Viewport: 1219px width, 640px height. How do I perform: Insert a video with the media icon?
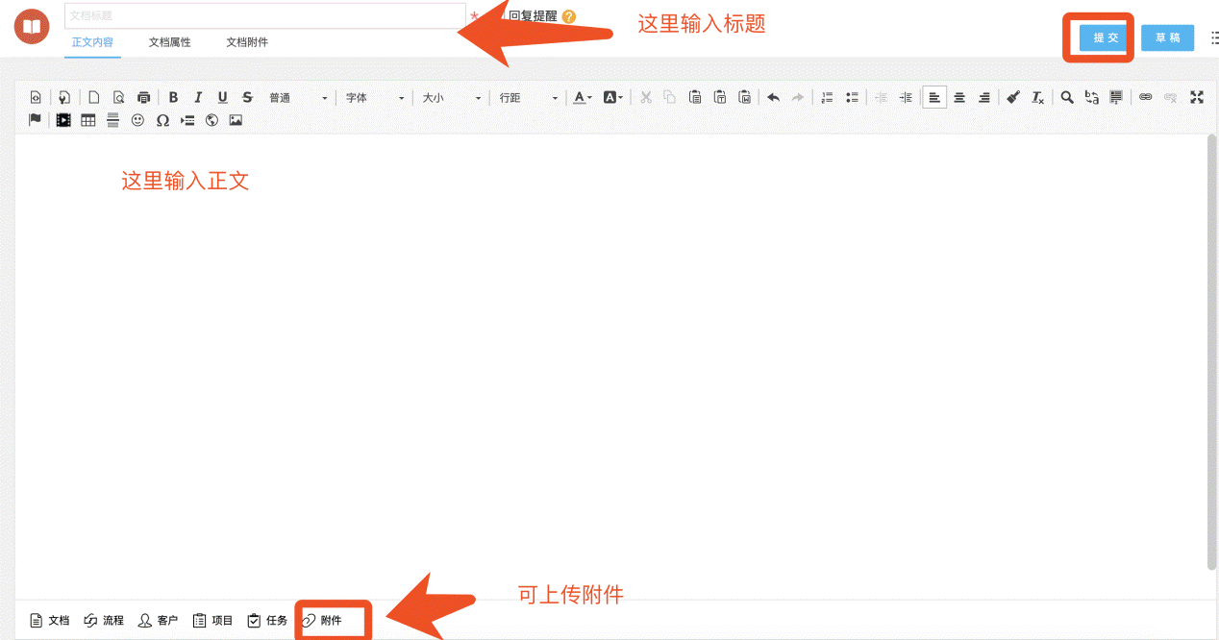tap(62, 120)
